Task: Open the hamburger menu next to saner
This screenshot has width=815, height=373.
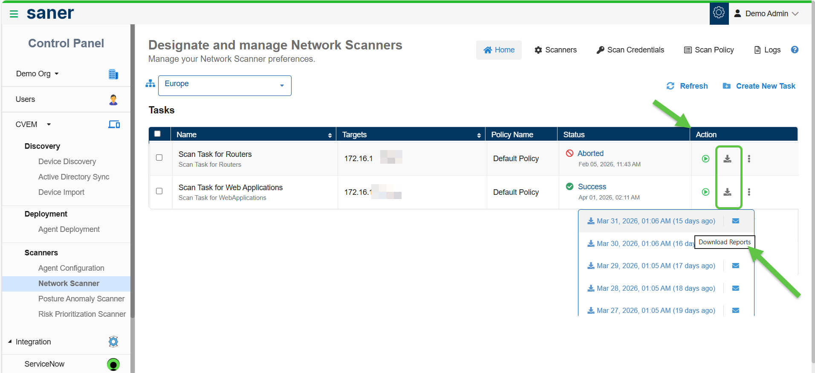Action: pos(14,14)
